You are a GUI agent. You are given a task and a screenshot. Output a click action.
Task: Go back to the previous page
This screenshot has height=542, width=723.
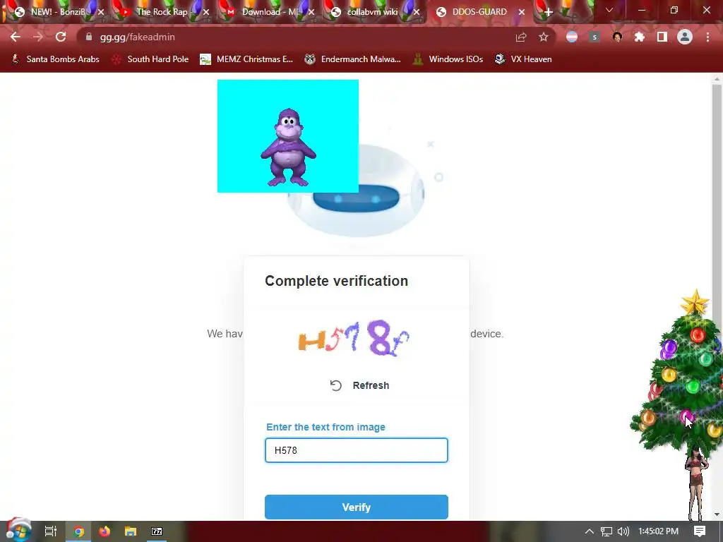point(16,37)
